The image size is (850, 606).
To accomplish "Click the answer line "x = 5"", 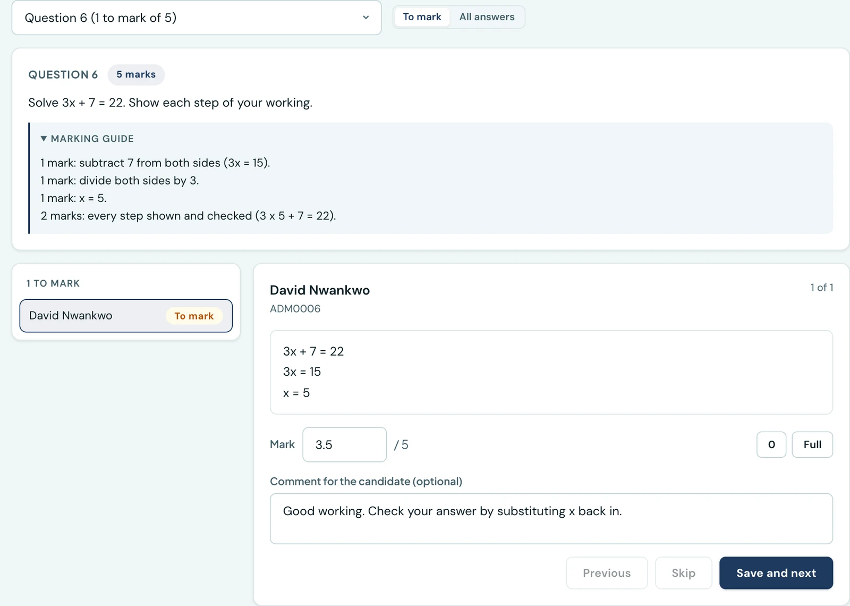I will [x=296, y=393].
